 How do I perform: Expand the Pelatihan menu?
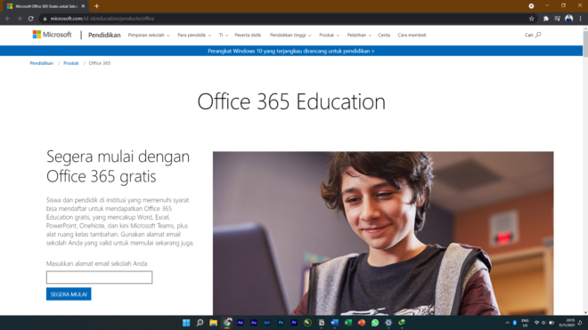point(359,36)
